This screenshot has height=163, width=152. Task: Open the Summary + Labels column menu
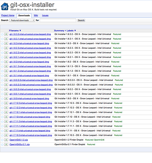tap(65, 30)
